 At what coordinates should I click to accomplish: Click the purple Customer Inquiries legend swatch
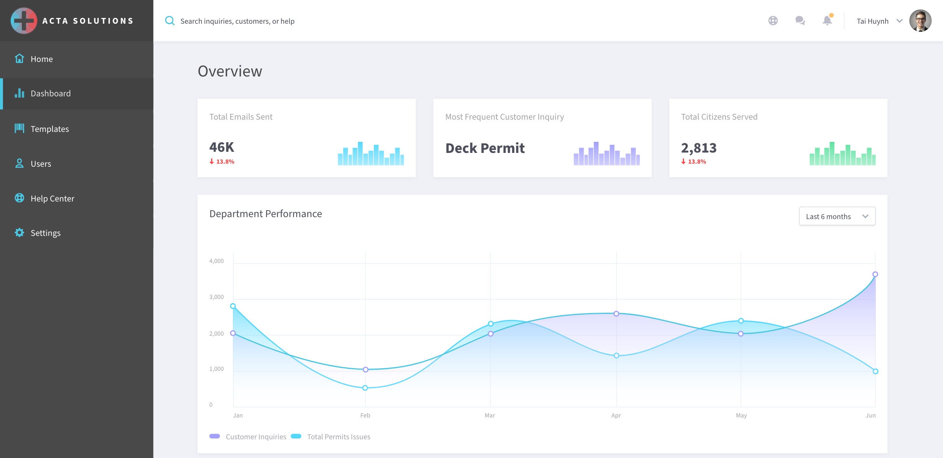click(x=215, y=436)
